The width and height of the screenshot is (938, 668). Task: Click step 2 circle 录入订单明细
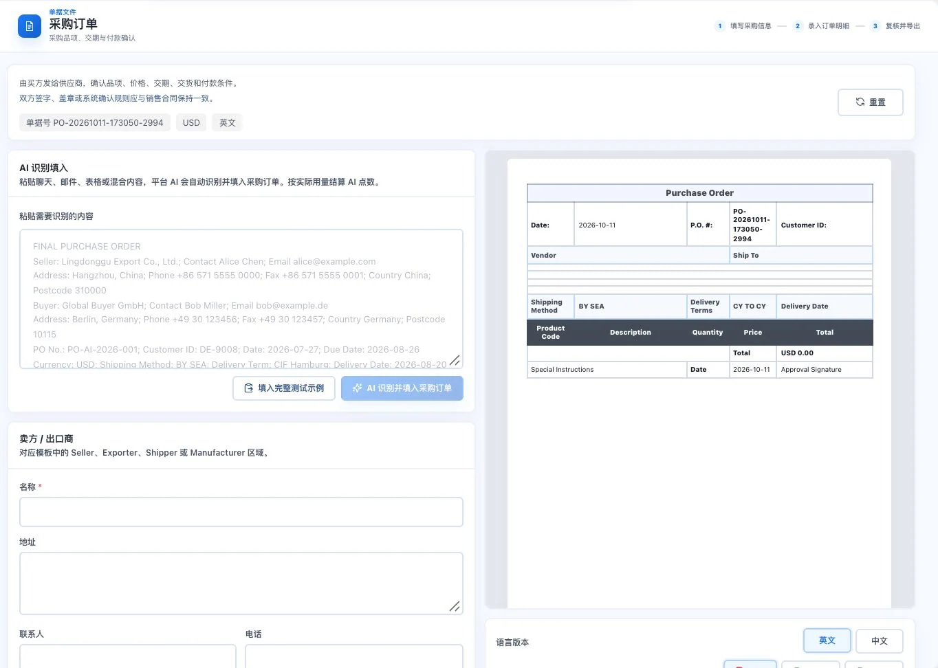click(798, 26)
